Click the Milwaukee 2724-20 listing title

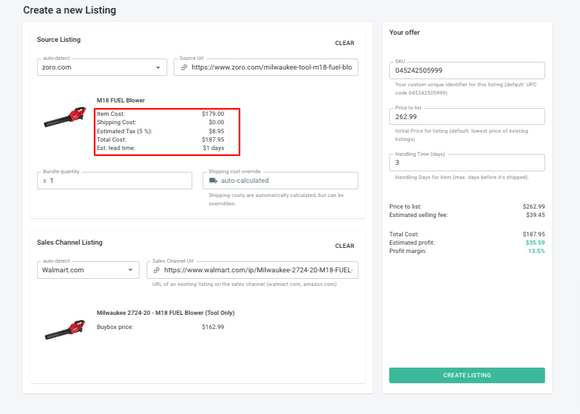coord(165,313)
